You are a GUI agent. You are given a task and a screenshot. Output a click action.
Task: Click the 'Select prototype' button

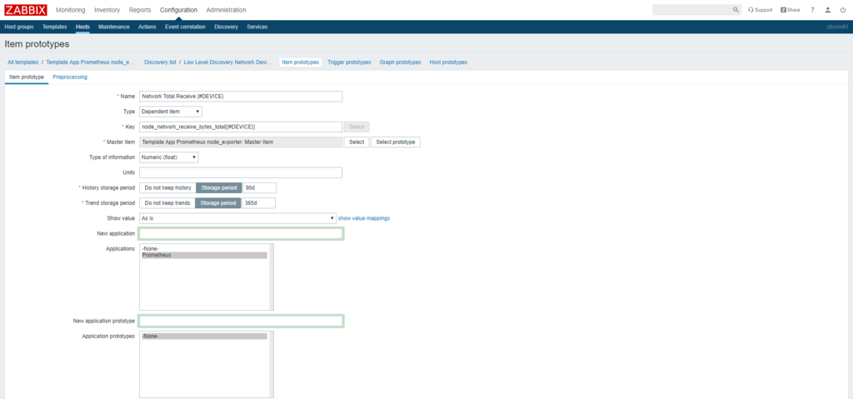[x=395, y=142]
